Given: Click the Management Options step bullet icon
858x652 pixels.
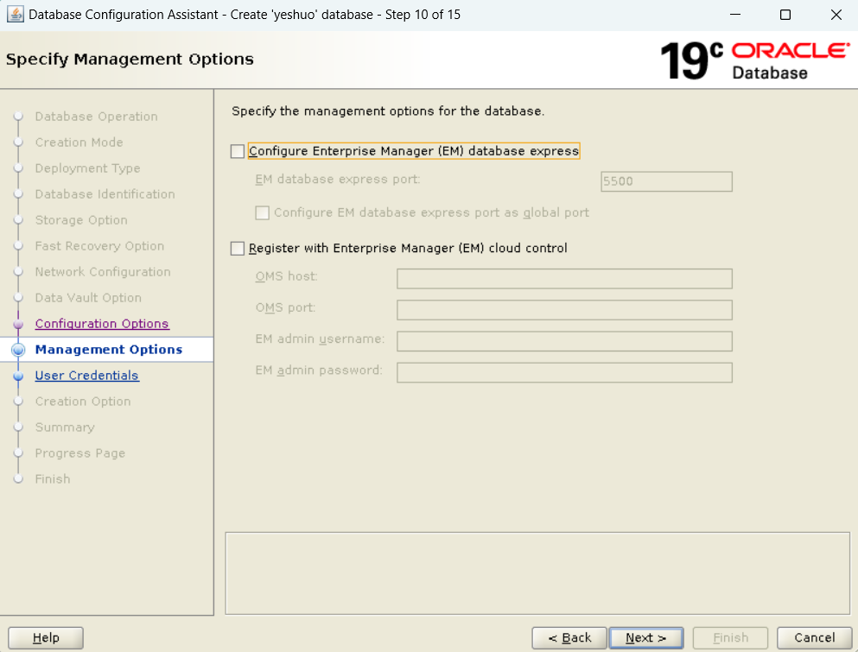Looking at the screenshot, I should coord(18,350).
